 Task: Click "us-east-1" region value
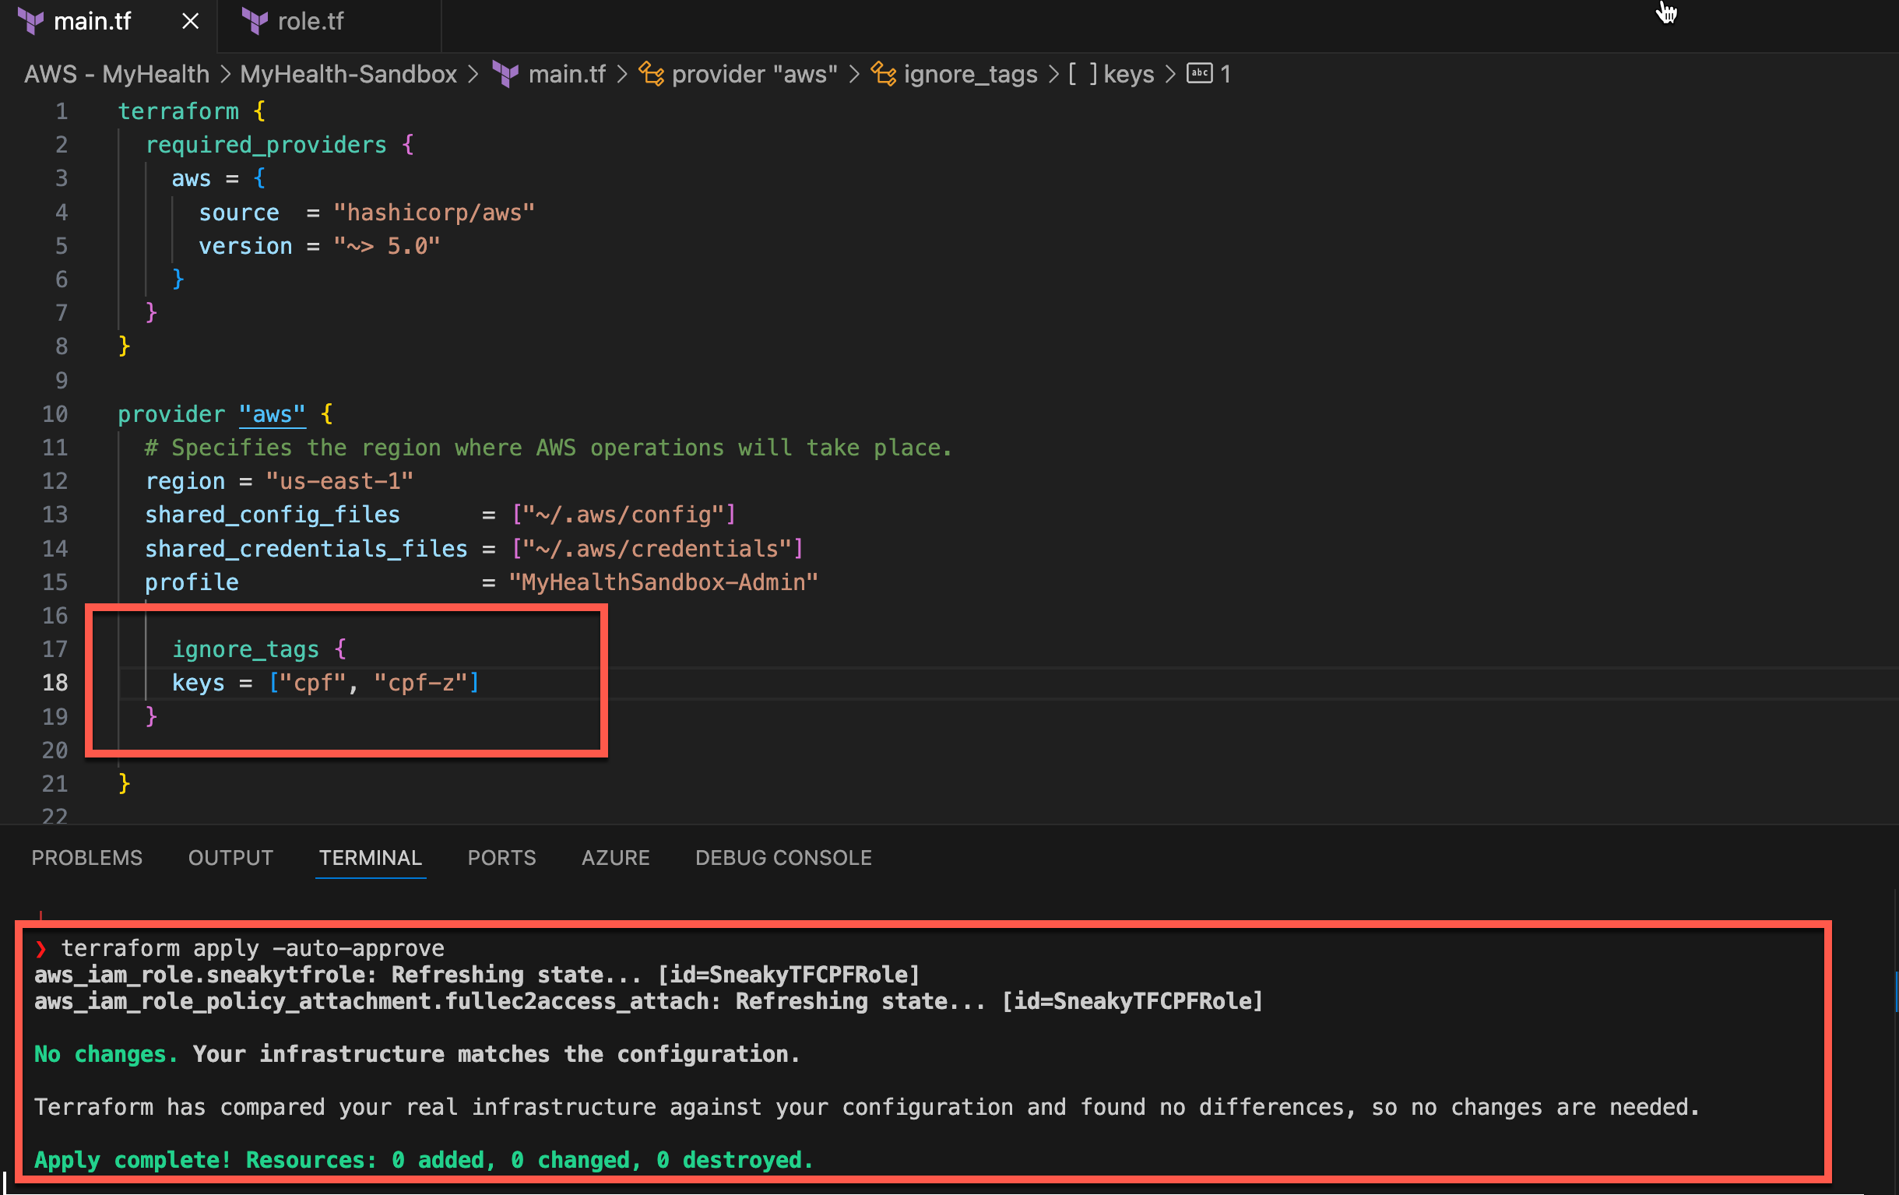339,481
